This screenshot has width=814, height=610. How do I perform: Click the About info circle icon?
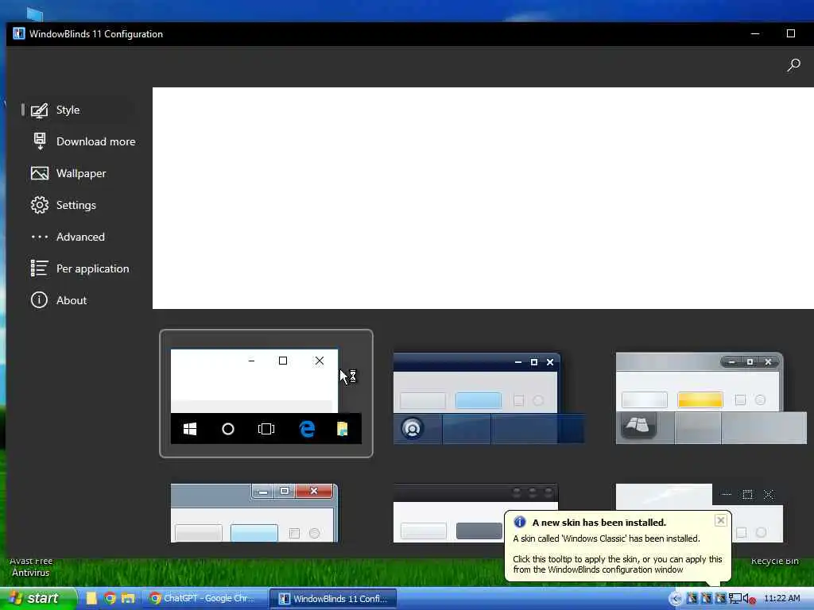point(39,299)
